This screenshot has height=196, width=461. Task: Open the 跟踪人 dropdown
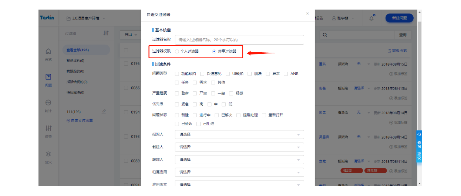[x=239, y=160]
